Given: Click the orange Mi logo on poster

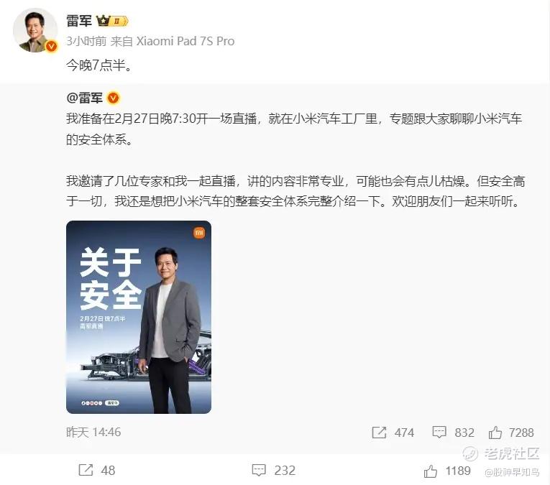Looking at the screenshot, I should click(x=199, y=233).
